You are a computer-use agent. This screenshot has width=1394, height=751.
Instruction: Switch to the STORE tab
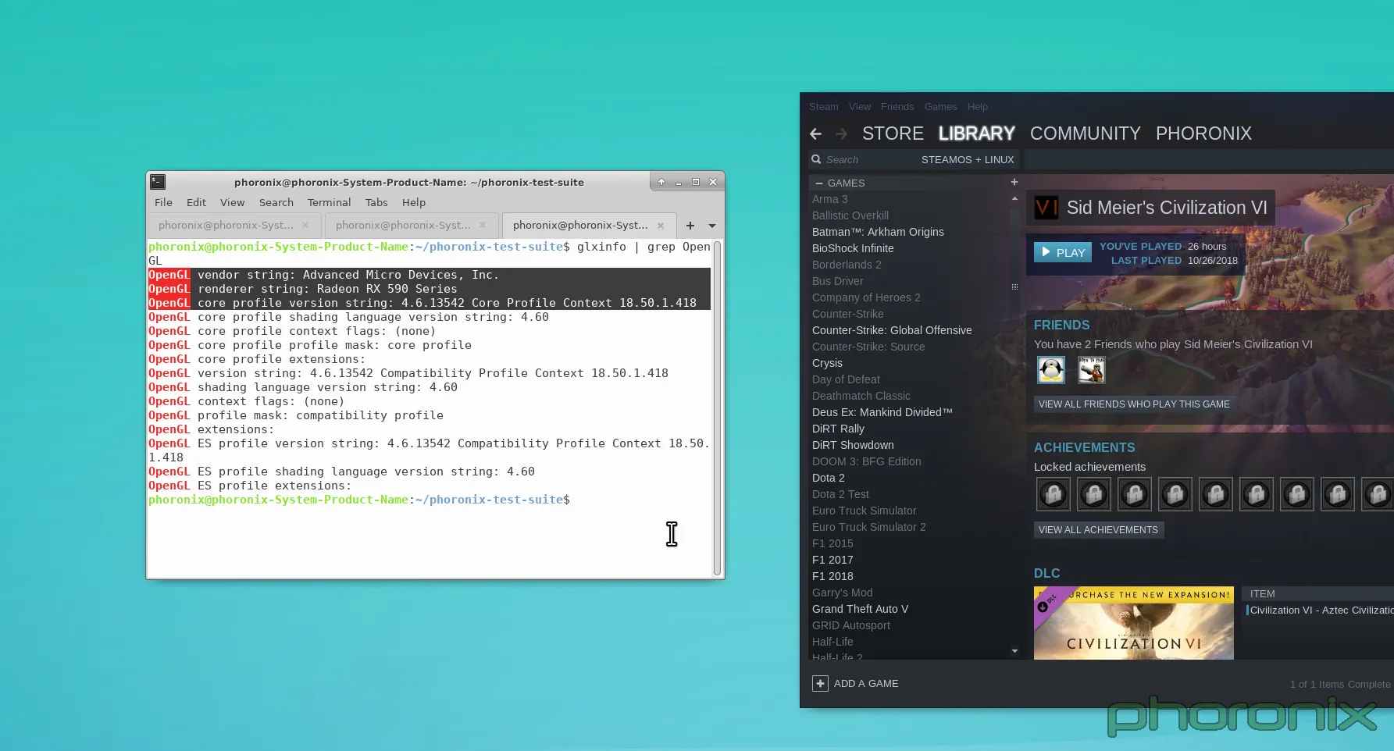click(x=892, y=133)
